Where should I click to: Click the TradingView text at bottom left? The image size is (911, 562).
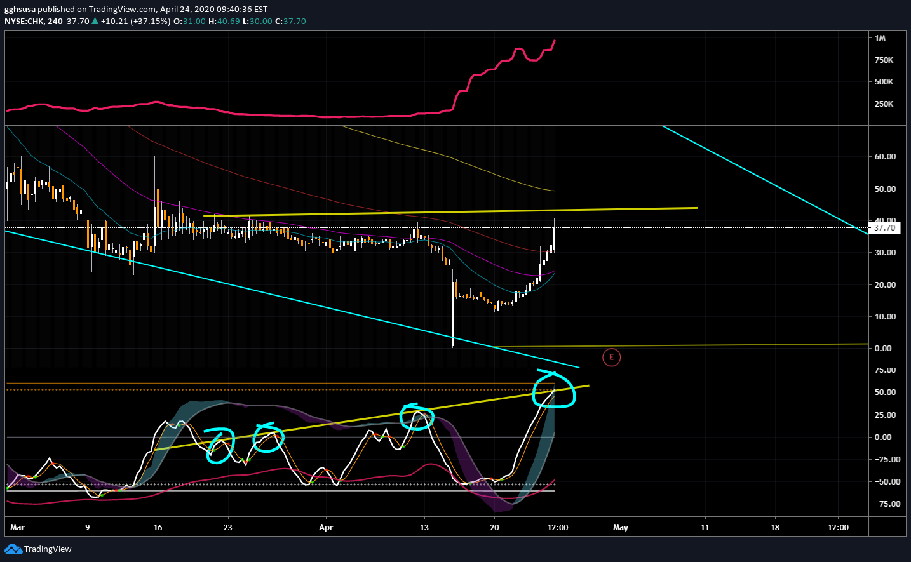(48, 549)
